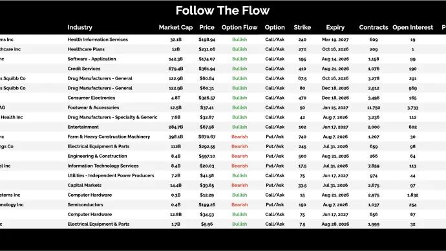This screenshot has width=446, height=251.
Task: Sort by the Market Cap column header
Action: [x=176, y=28]
